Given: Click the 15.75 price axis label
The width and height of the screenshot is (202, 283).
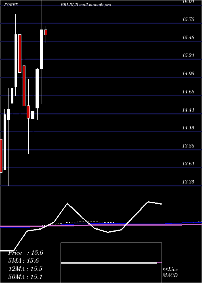Looking at the screenshot, I should (188, 19).
